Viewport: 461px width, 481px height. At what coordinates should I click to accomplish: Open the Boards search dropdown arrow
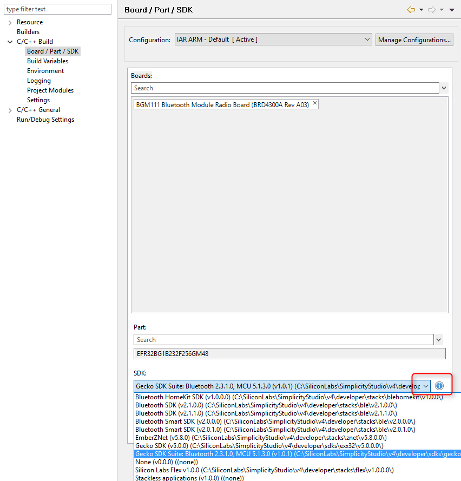[x=444, y=87]
